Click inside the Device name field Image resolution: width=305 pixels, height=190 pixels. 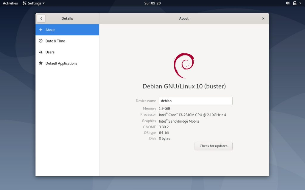click(x=196, y=101)
